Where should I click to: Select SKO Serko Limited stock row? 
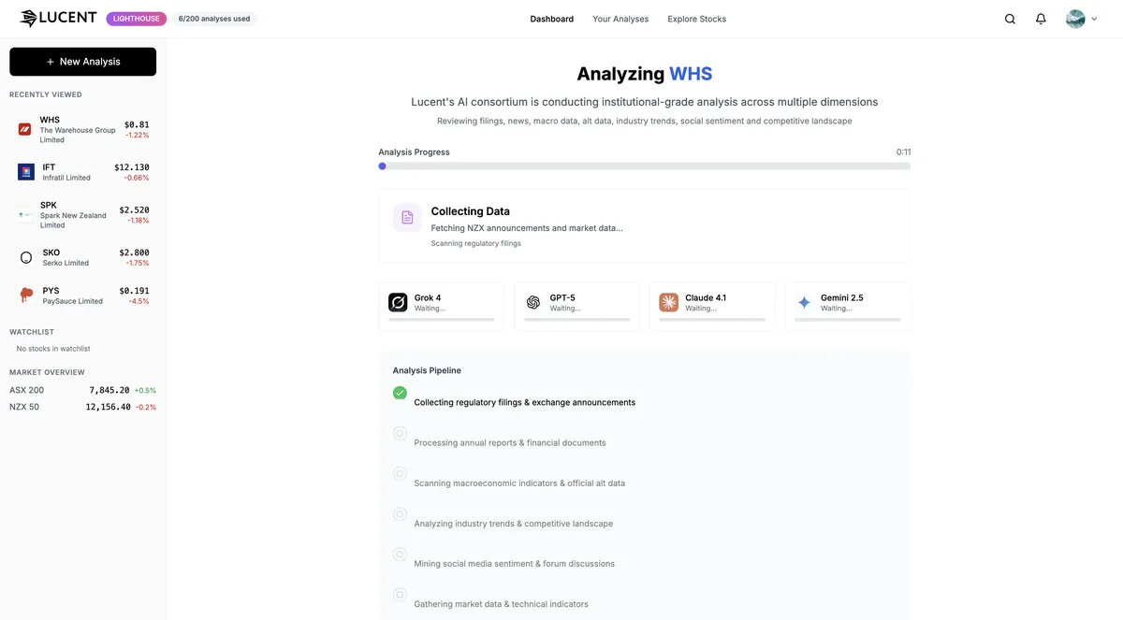83,257
